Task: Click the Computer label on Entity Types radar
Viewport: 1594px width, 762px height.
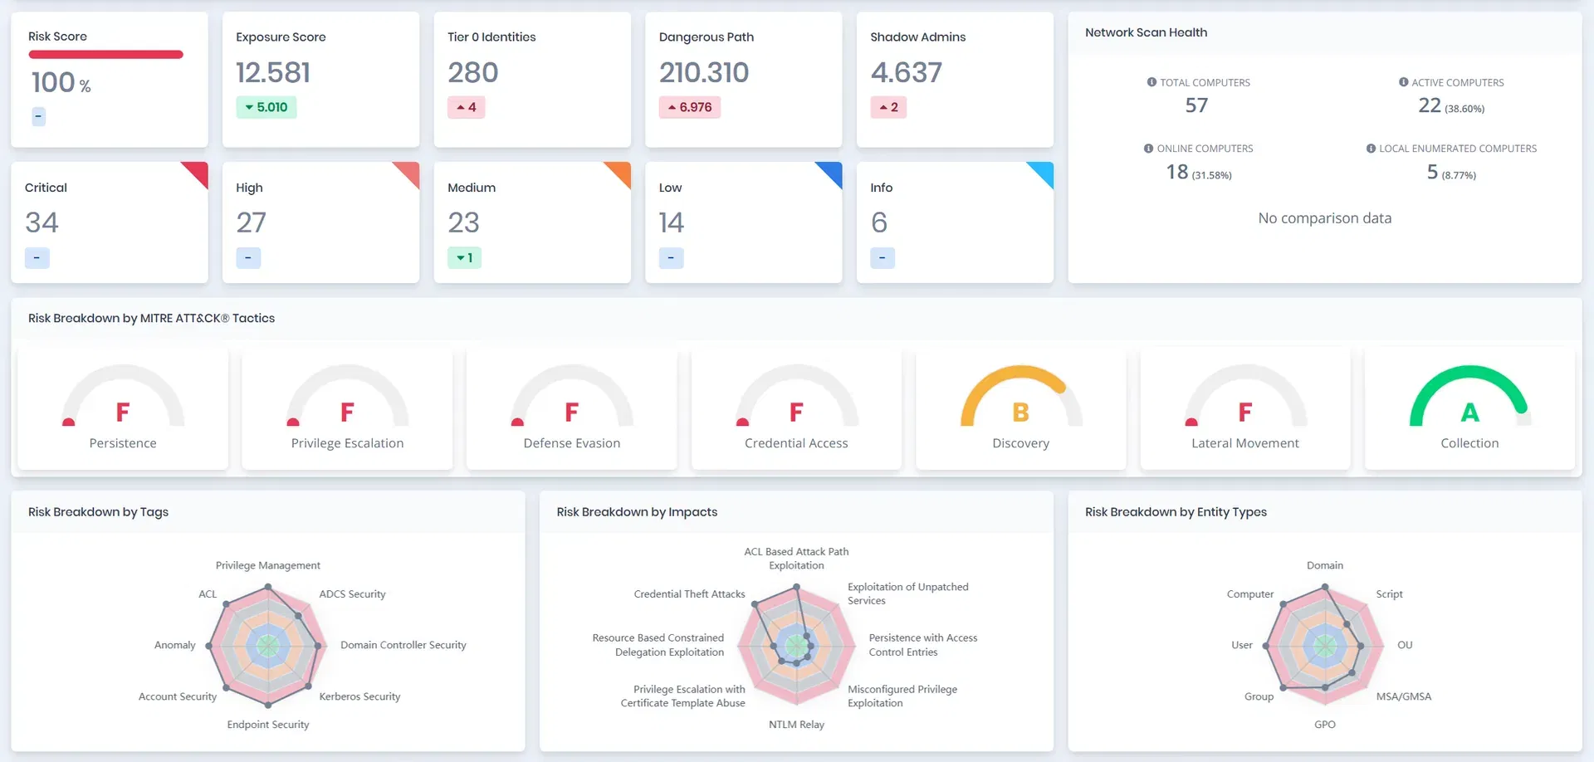Action: click(x=1250, y=594)
